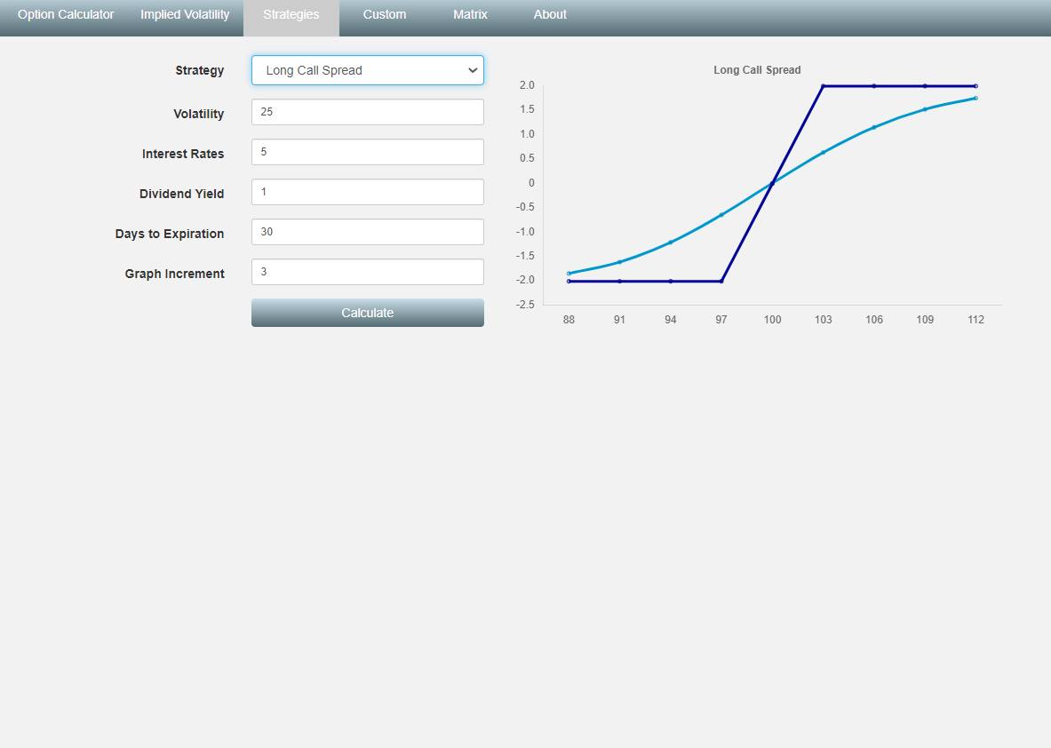Pick light blue curve point at 94

coord(671,242)
